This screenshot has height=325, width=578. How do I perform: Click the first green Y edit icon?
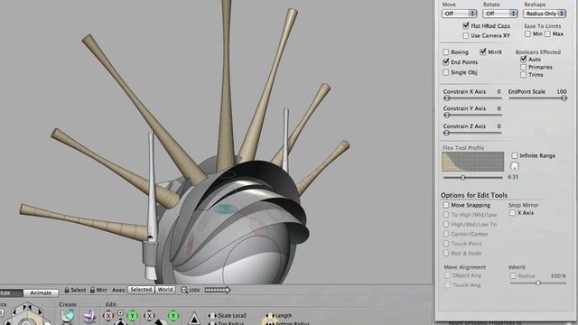133,316
